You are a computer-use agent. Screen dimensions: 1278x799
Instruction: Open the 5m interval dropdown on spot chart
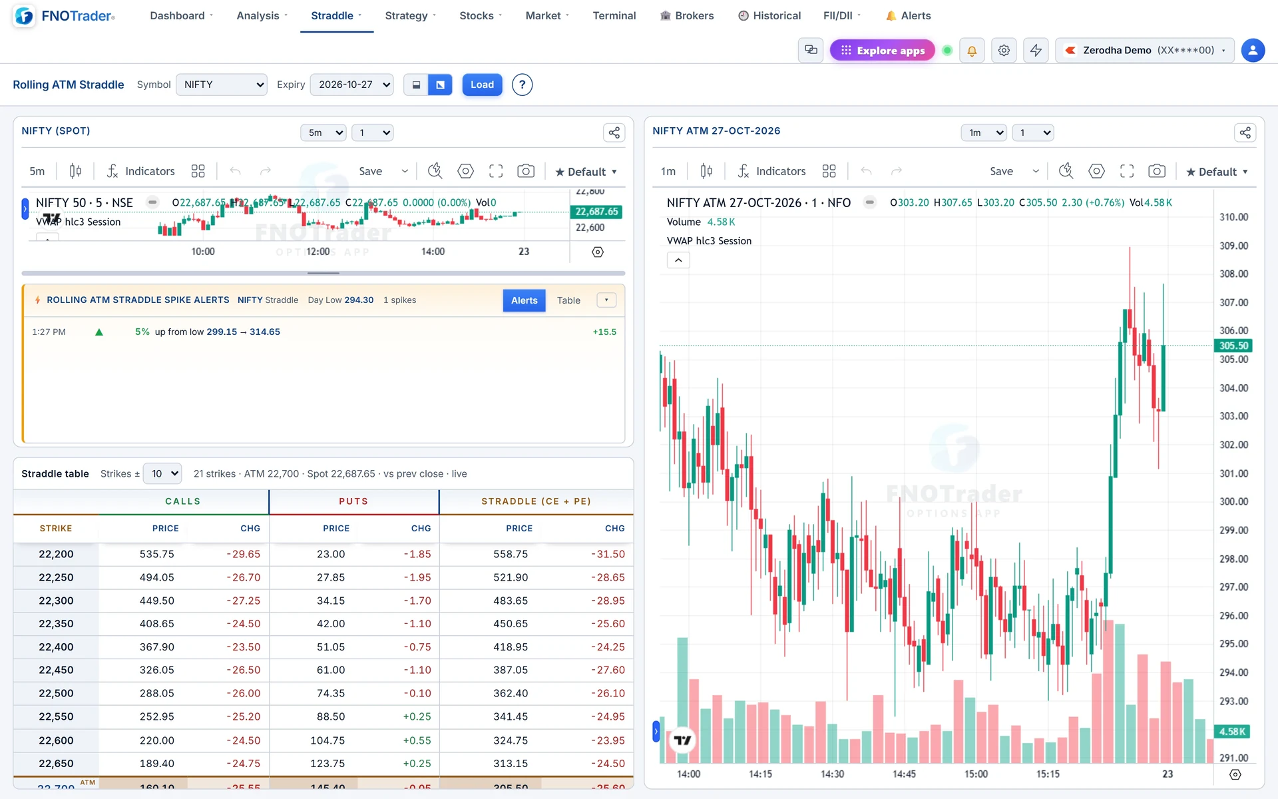[x=323, y=133]
